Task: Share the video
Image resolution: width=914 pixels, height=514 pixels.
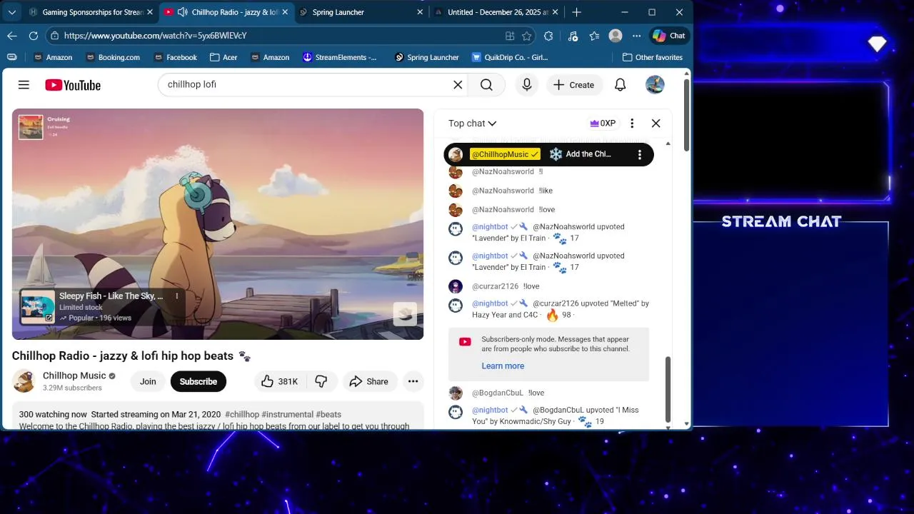Action: 369,381
